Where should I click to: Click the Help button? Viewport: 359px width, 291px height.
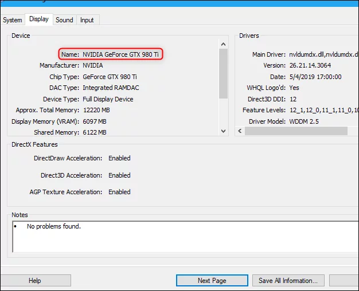pos(34,281)
